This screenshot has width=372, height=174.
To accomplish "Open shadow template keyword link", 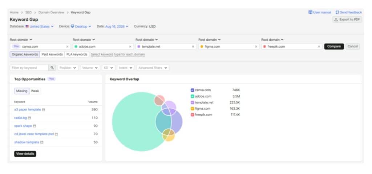I will point(27,142).
